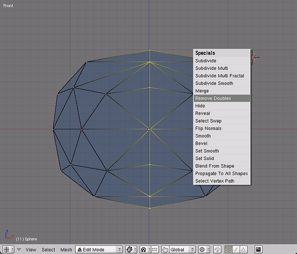Image resolution: width=297 pixels, height=254 pixels.
Task: Choose Flip Normals entry
Action: (x=222, y=129)
